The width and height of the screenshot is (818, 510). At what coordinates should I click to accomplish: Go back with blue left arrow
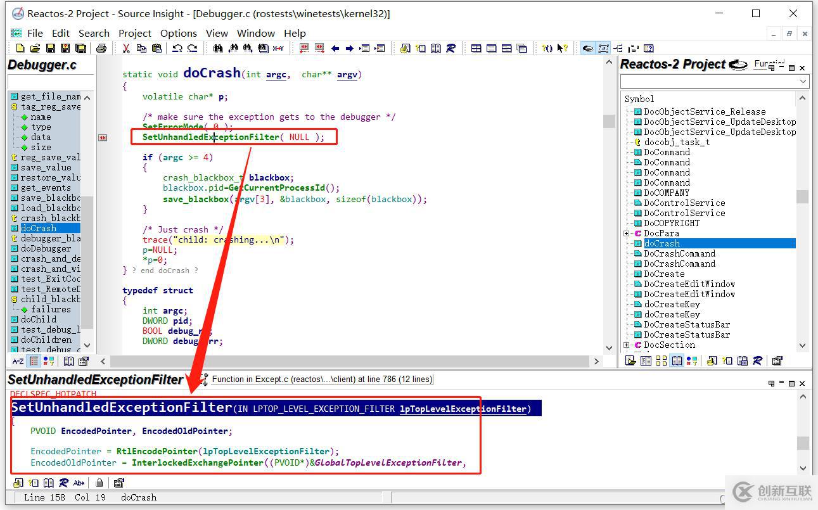coord(335,48)
